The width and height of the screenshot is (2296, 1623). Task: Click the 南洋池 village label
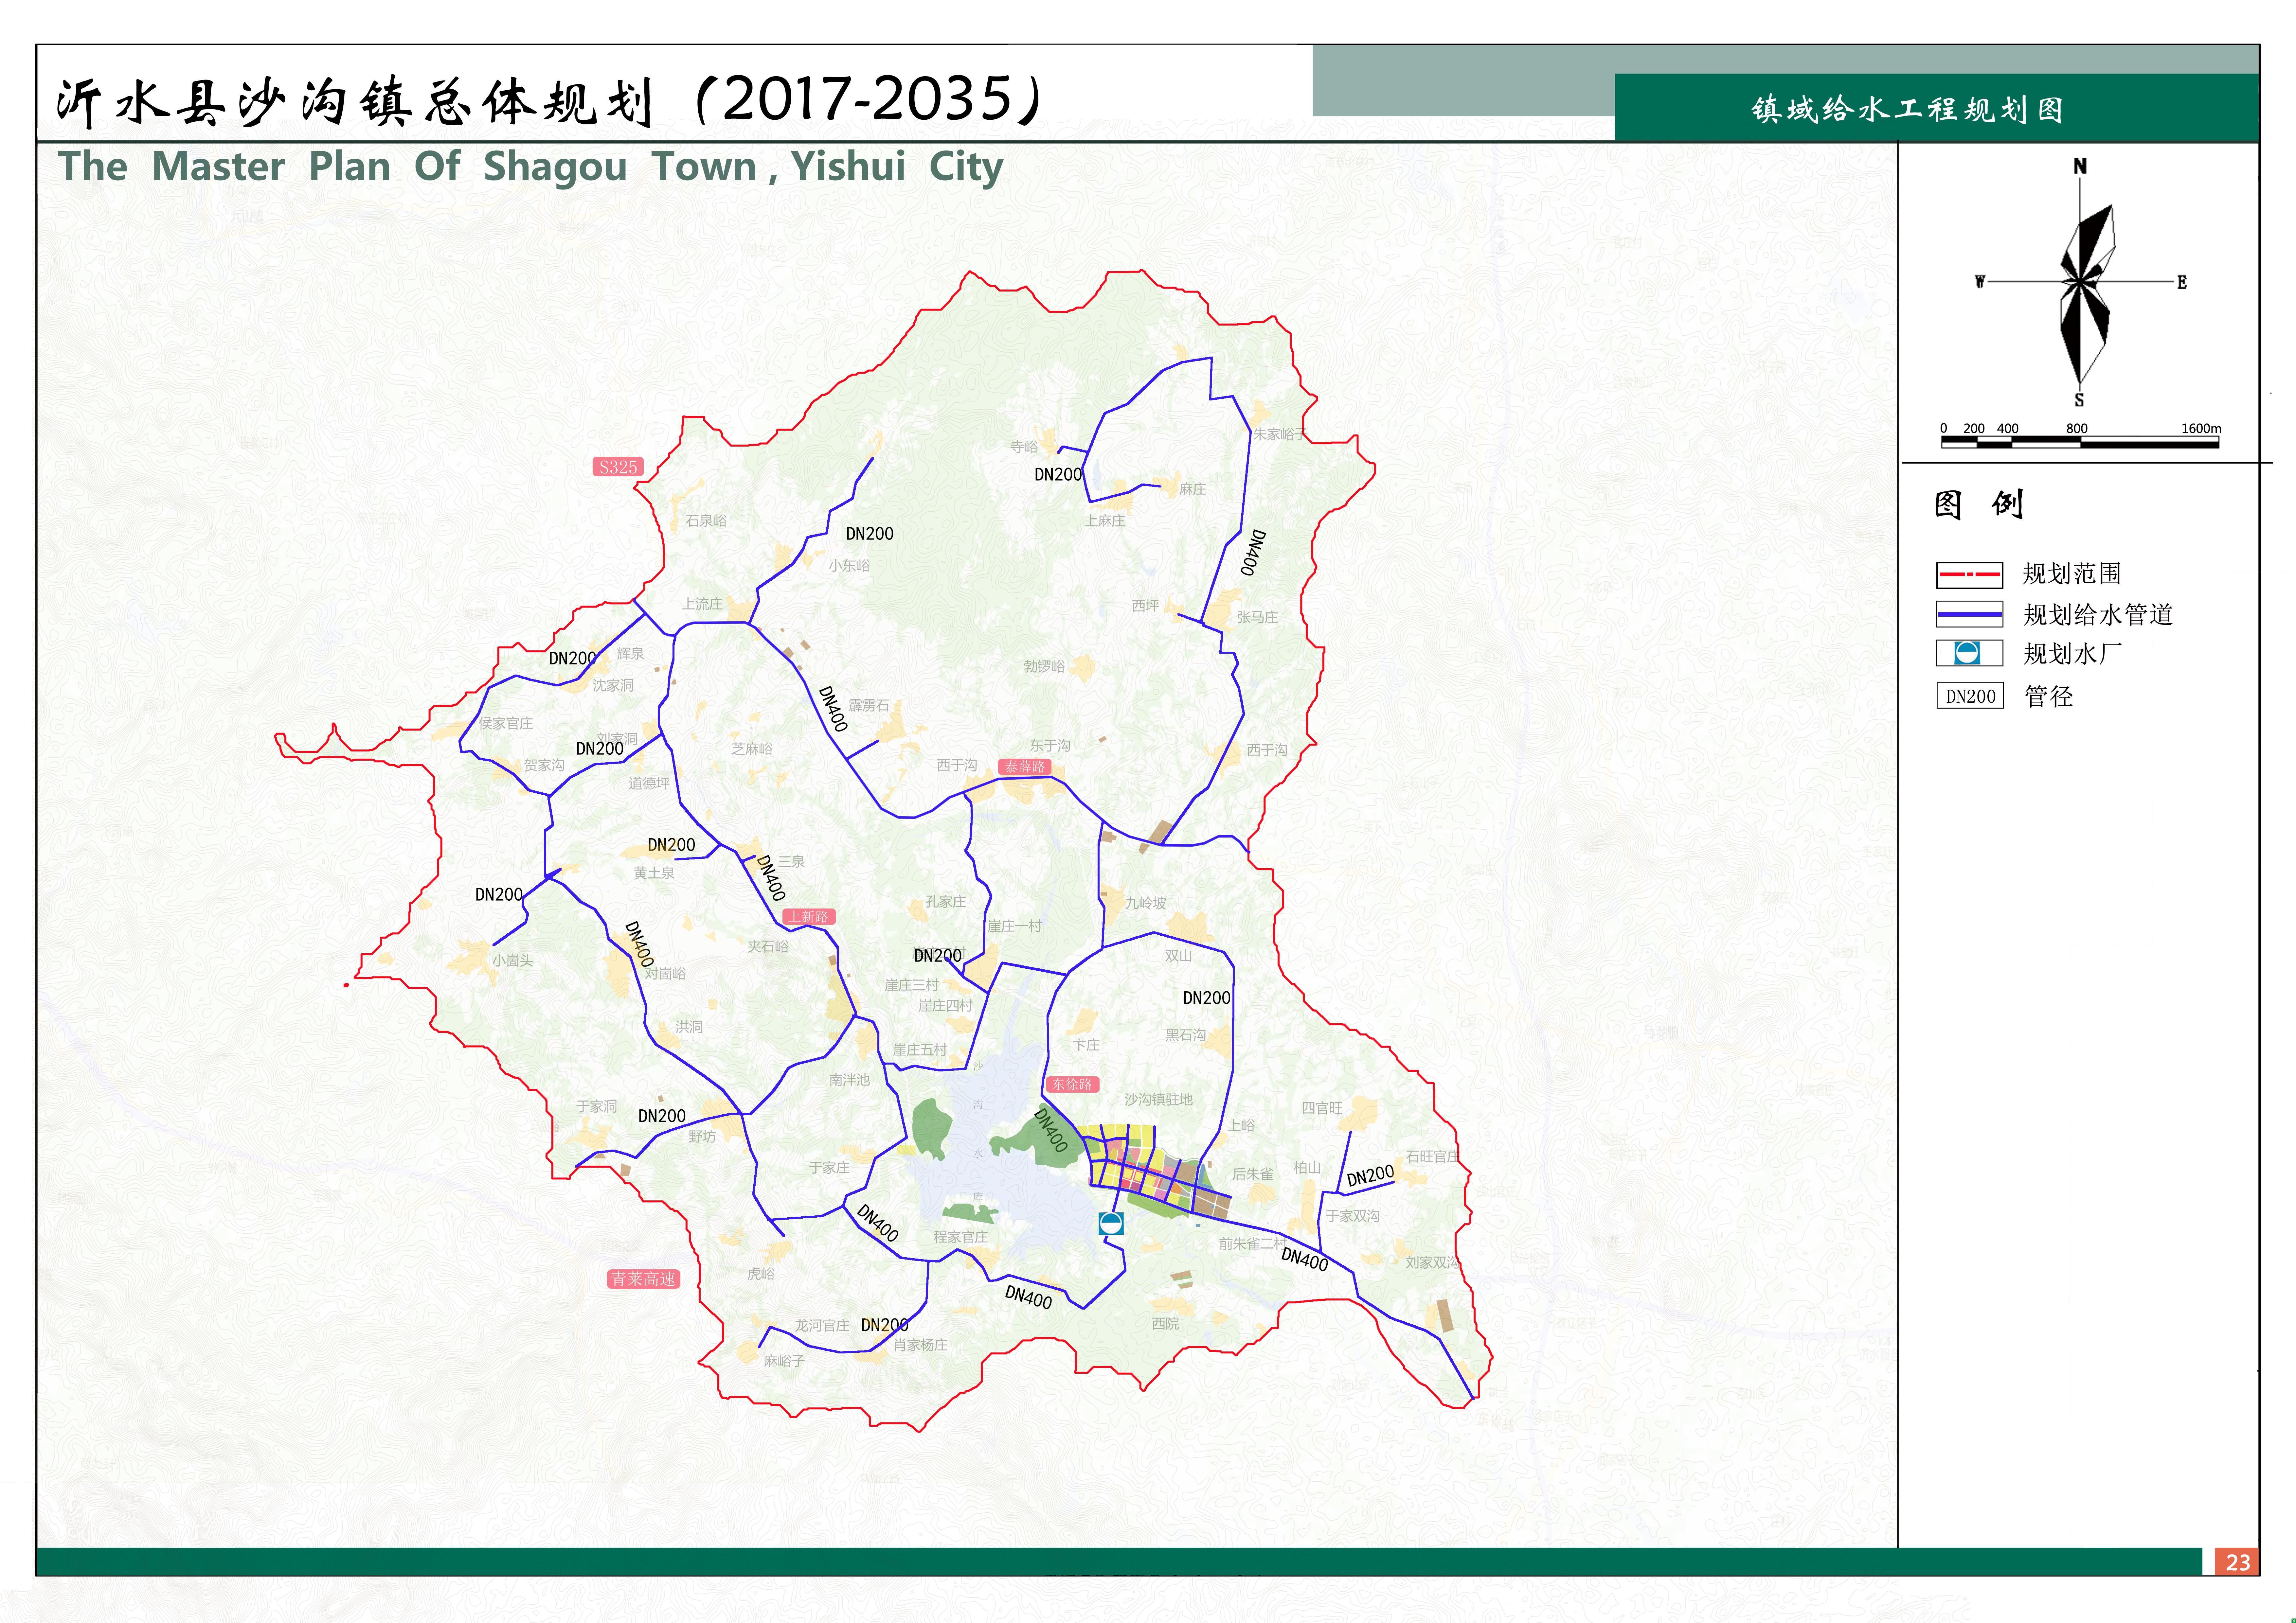(x=849, y=1080)
